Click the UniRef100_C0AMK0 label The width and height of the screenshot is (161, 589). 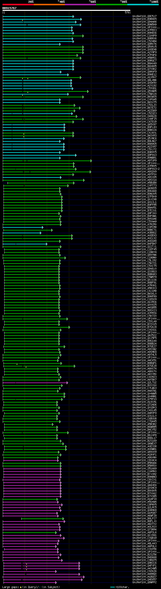[x=144, y=471]
